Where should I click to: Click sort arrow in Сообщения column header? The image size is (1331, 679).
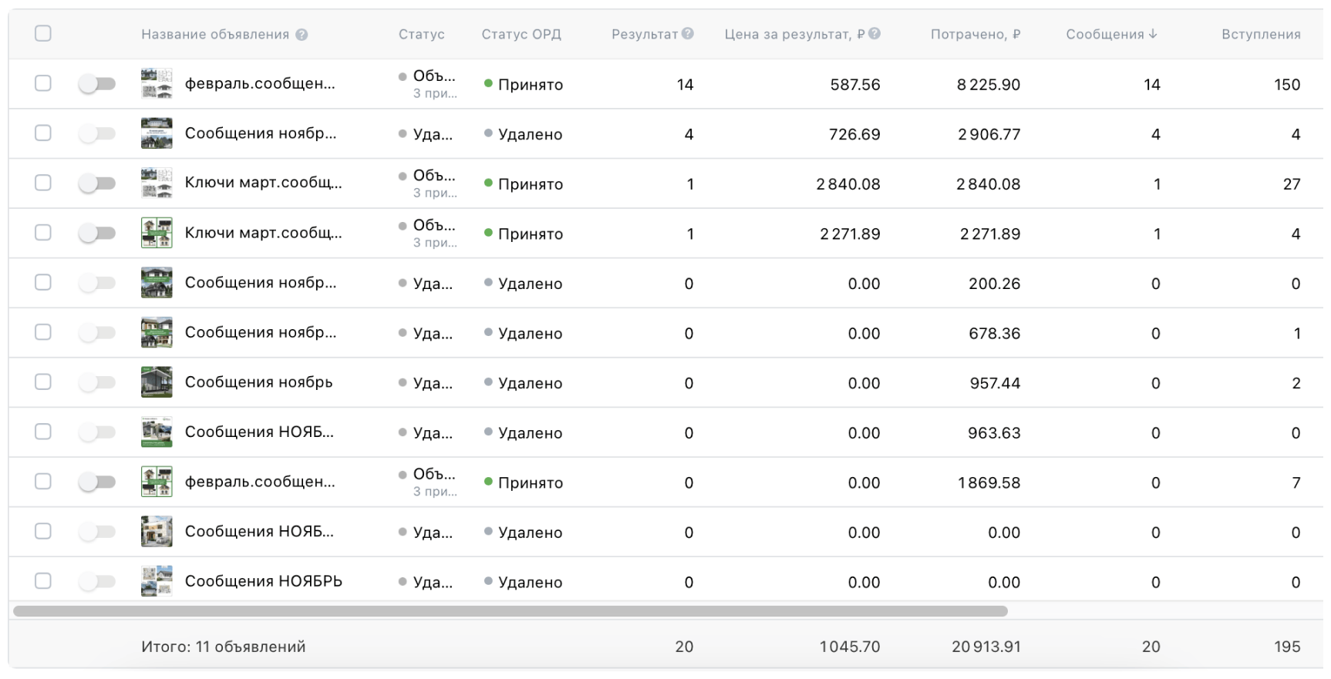tap(1153, 34)
